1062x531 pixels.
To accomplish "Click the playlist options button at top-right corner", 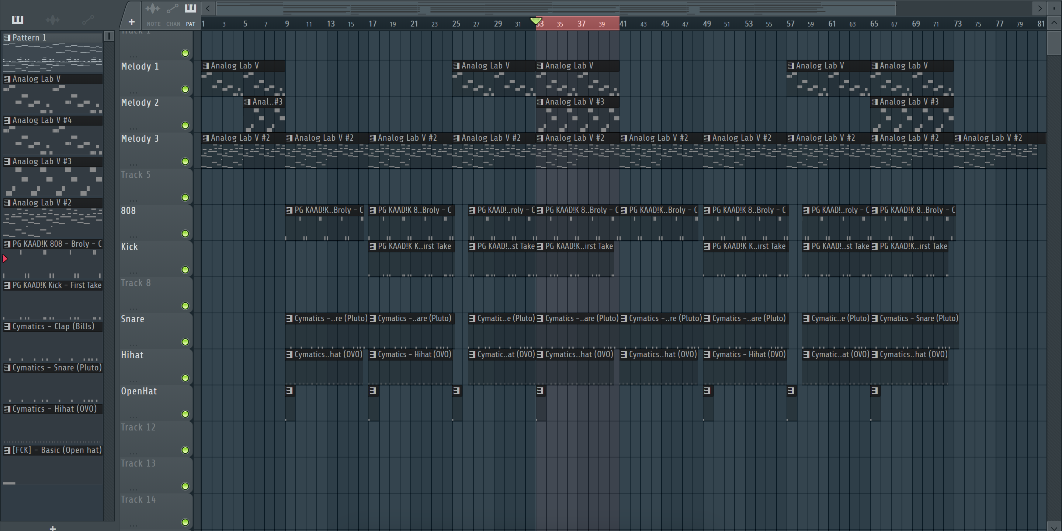I will coord(1054,8).
